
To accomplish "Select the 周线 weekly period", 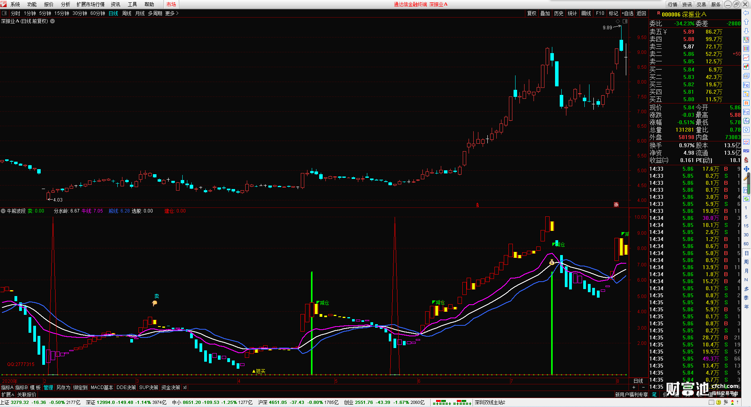I will 127,13.
